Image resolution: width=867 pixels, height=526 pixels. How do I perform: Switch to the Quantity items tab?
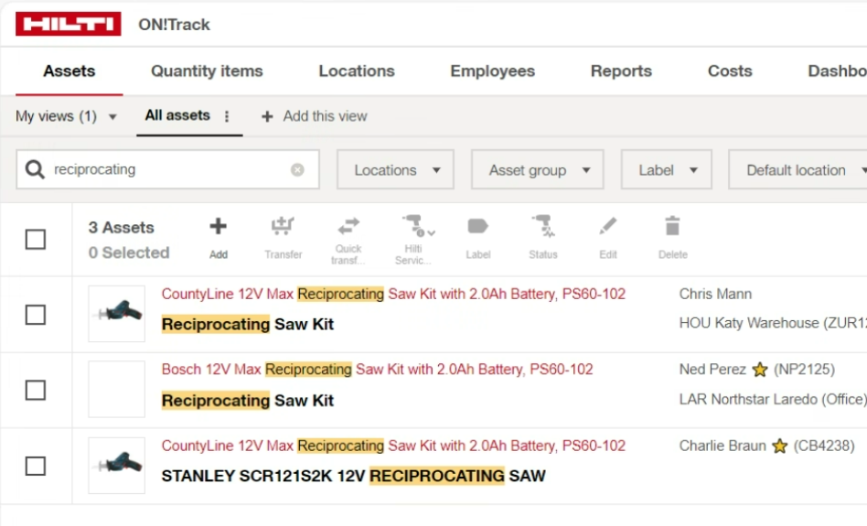point(207,71)
